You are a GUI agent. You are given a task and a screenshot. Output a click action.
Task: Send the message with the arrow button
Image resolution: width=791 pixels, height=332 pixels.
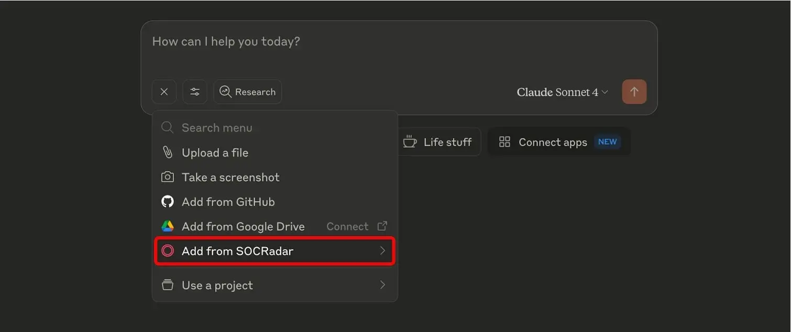[634, 92]
